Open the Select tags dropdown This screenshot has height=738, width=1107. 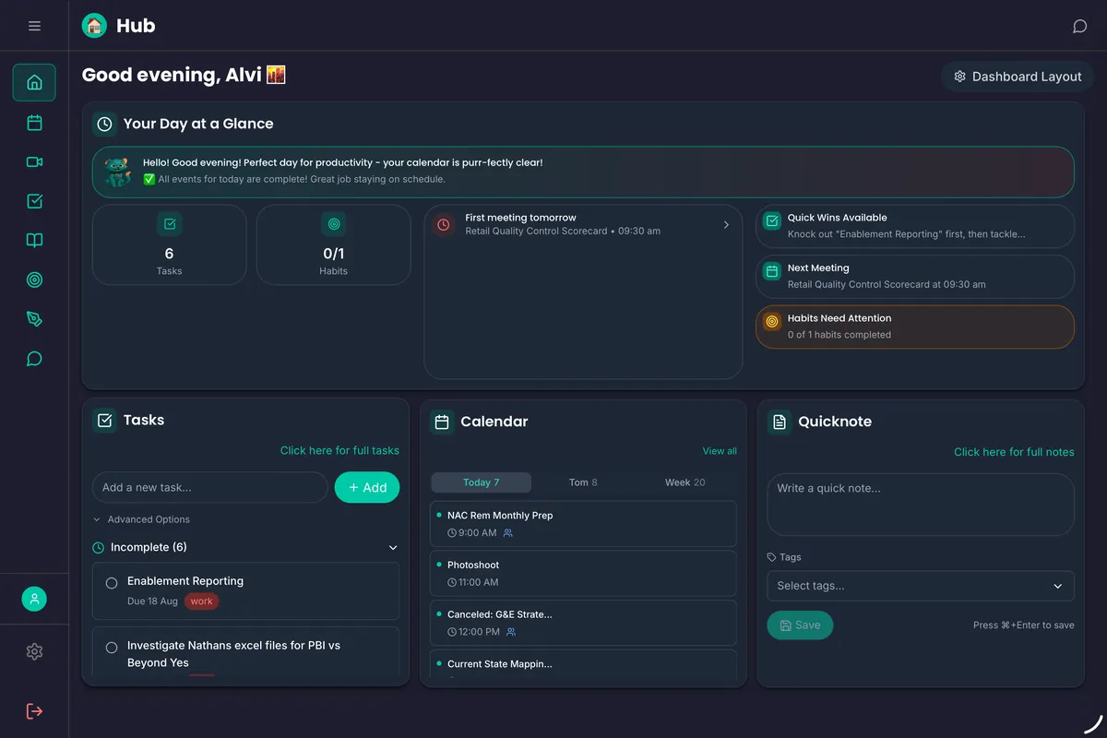point(921,586)
